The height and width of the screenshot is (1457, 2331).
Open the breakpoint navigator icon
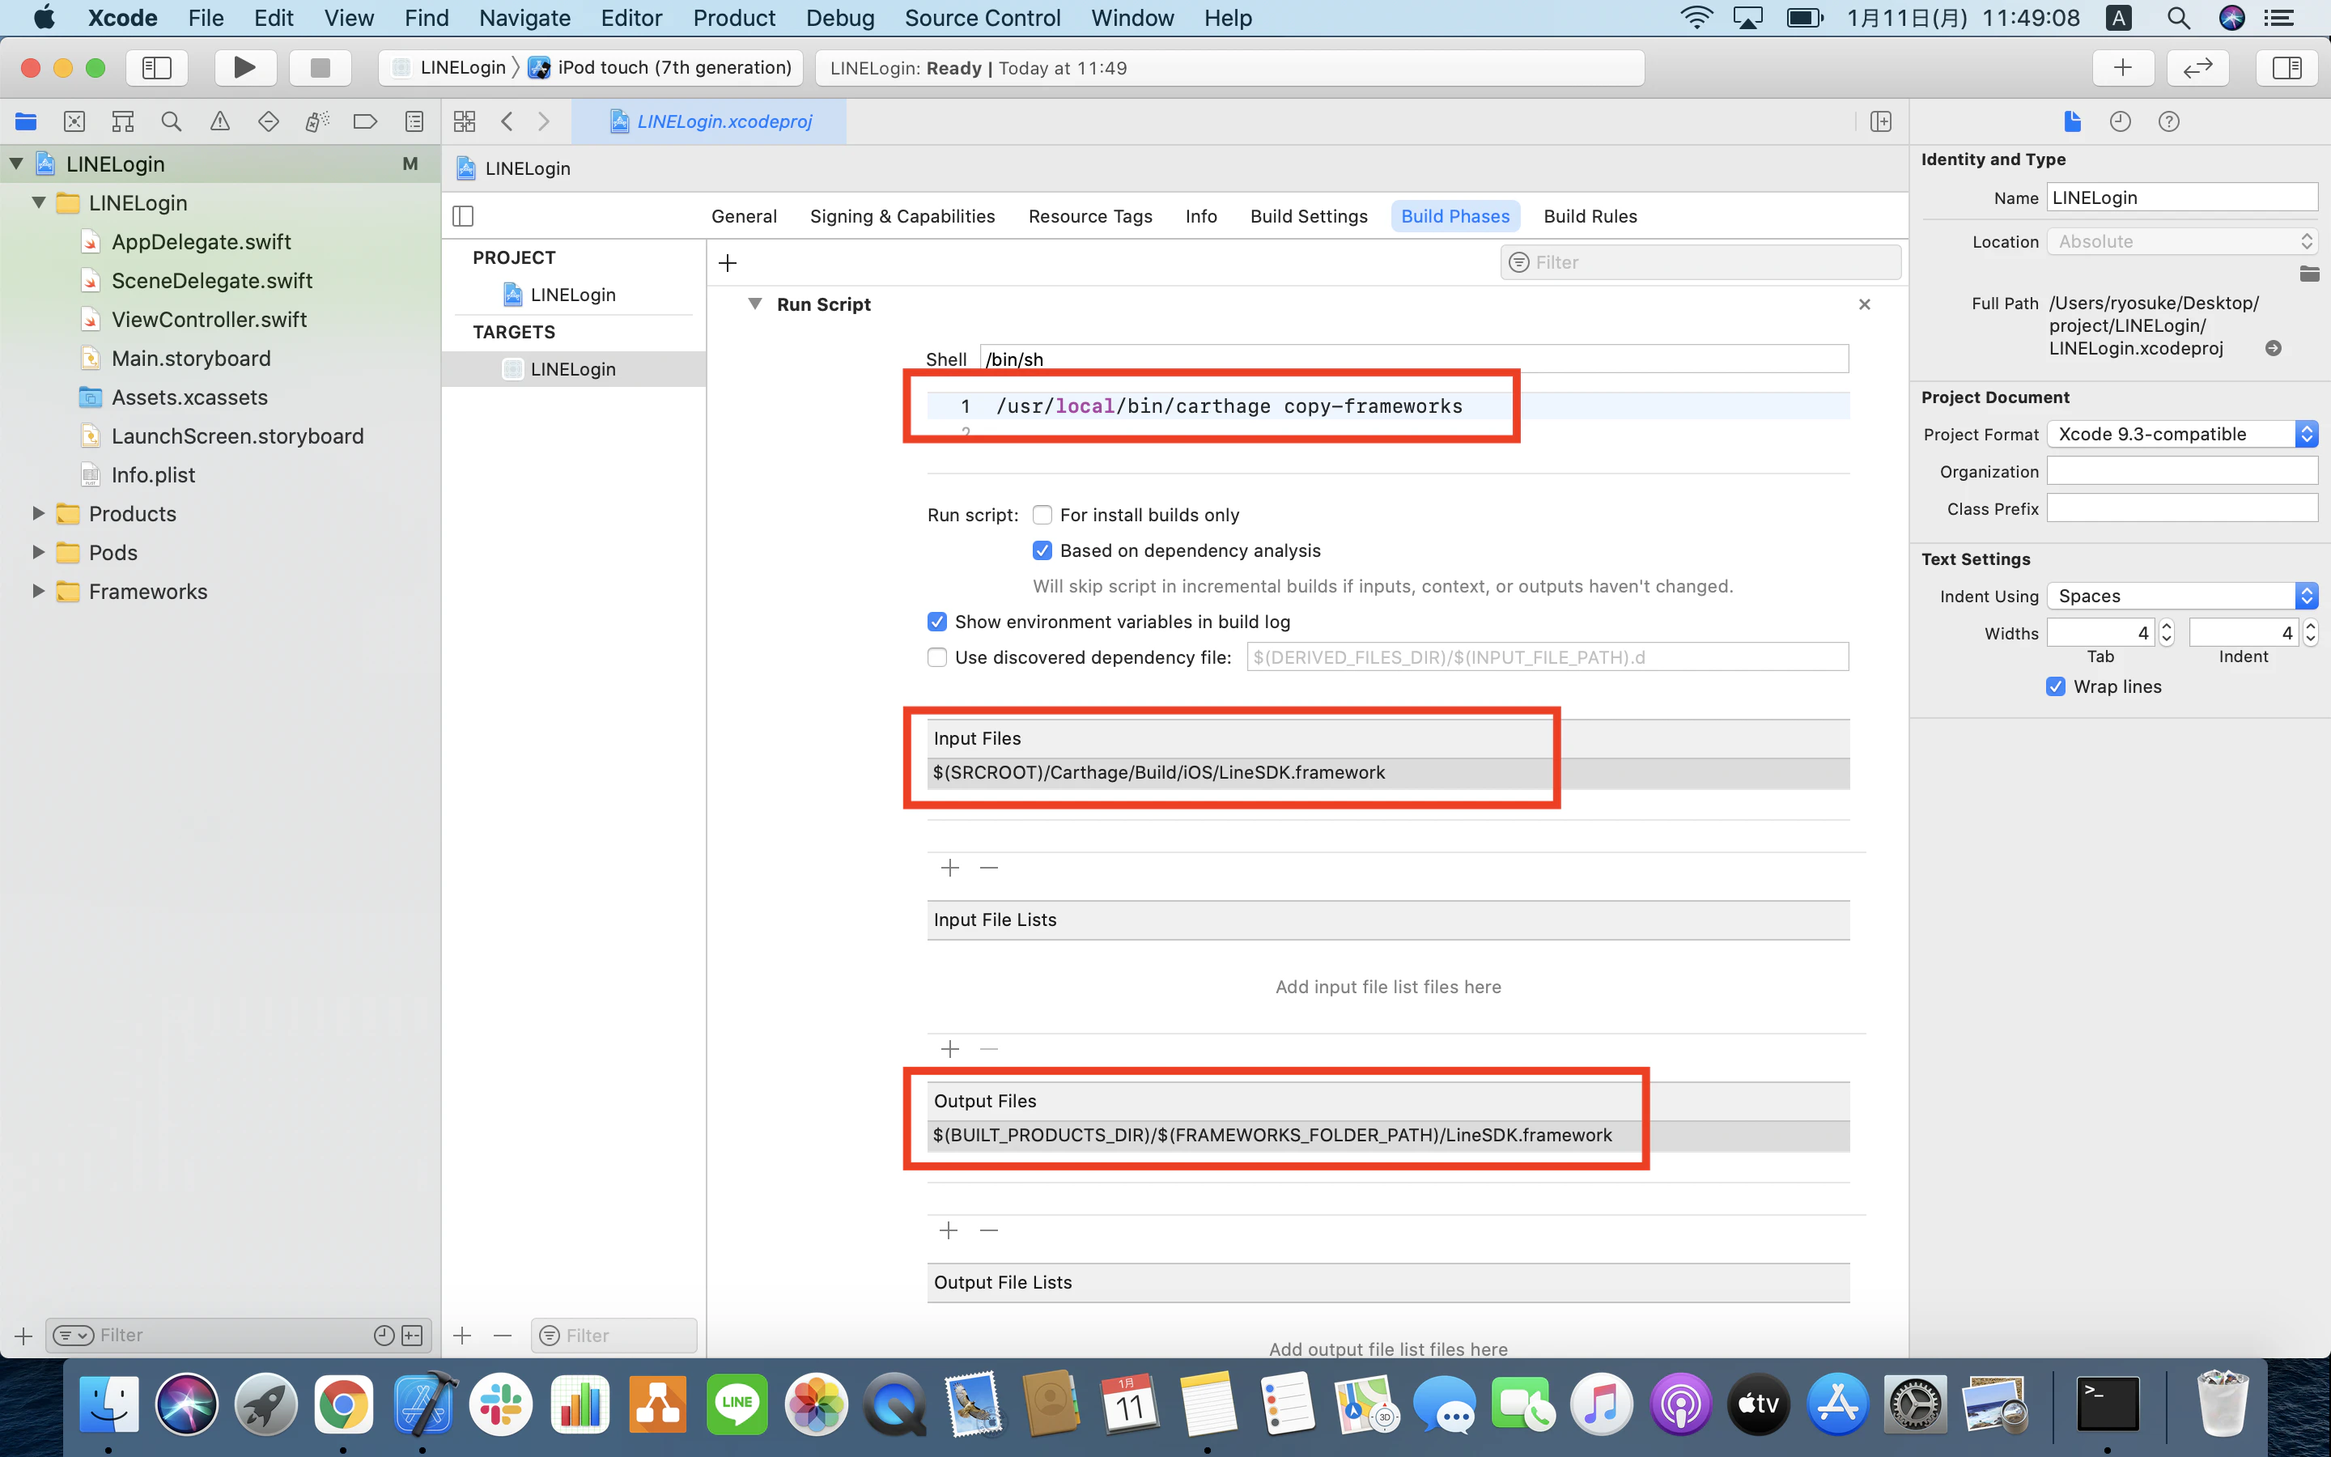[365, 121]
